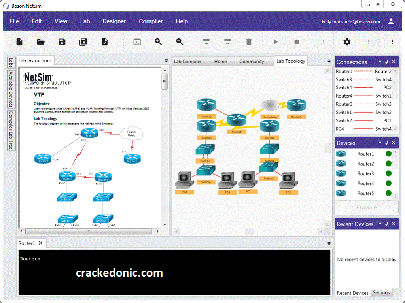The width and height of the screenshot is (405, 303).
Task: Save using the floppy disk icon
Action: [x=62, y=42]
